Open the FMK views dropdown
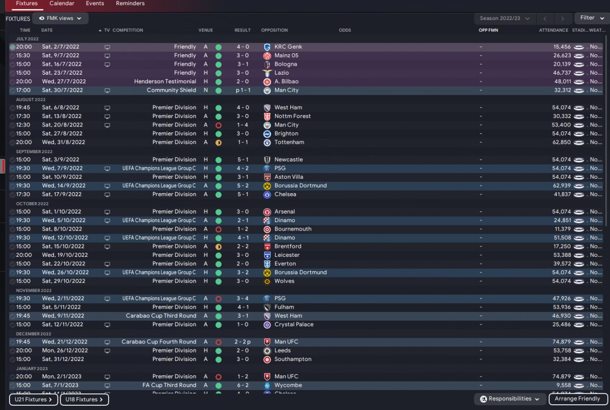The height and width of the screenshot is (410, 610). (x=60, y=19)
